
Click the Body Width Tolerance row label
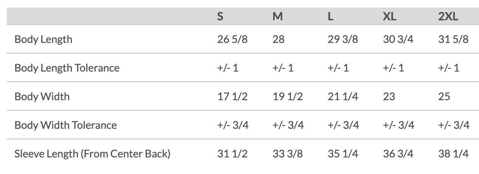65,125
